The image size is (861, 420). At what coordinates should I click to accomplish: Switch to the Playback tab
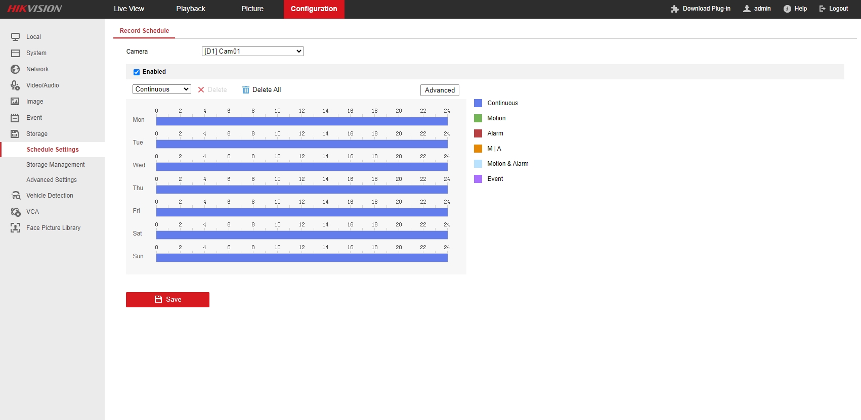(191, 9)
